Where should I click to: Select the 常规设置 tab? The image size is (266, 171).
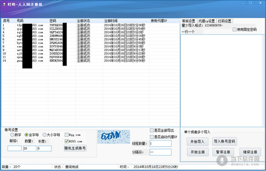click(188, 21)
